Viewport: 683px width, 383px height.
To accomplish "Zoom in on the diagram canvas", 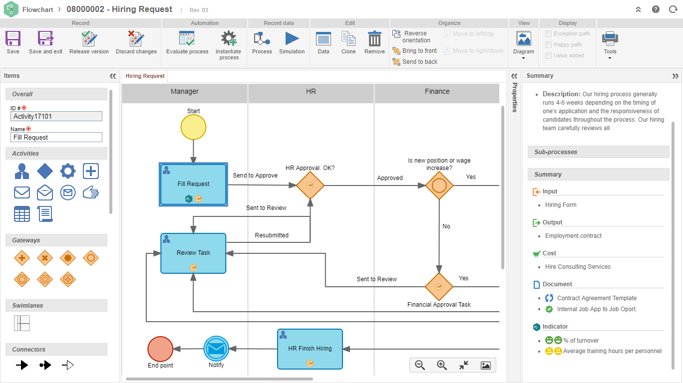I will [x=441, y=365].
